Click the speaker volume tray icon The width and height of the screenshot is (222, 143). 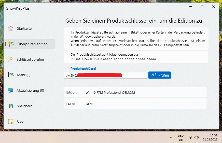point(197,137)
